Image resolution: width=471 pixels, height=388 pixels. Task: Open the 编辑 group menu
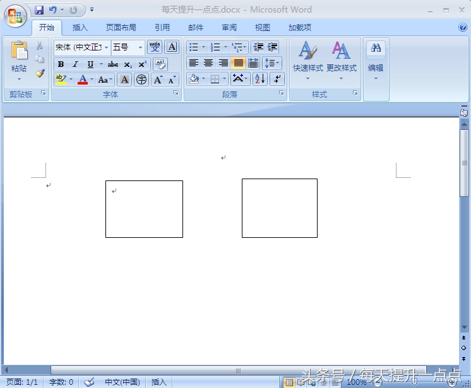(376, 61)
